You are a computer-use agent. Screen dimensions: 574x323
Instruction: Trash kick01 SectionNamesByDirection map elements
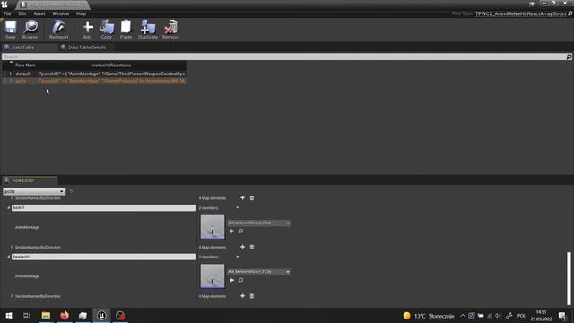pyautogui.click(x=252, y=248)
